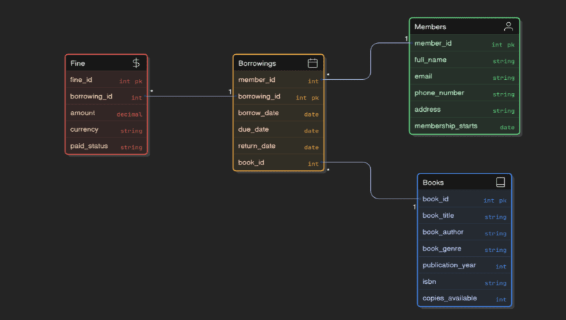Click the email field in Members
This screenshot has width=566, height=320.
click(x=464, y=76)
